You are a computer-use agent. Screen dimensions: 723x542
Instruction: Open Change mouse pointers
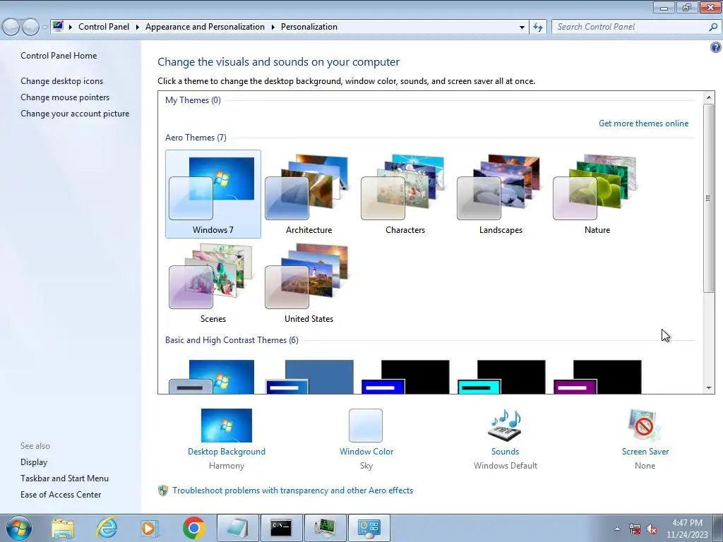click(65, 97)
